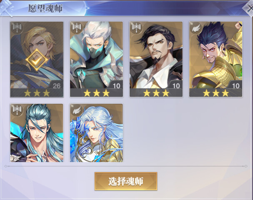The width and height of the screenshot is (253, 200).
Task: Click the level 26 badge on blonde card
Action: click(56, 85)
